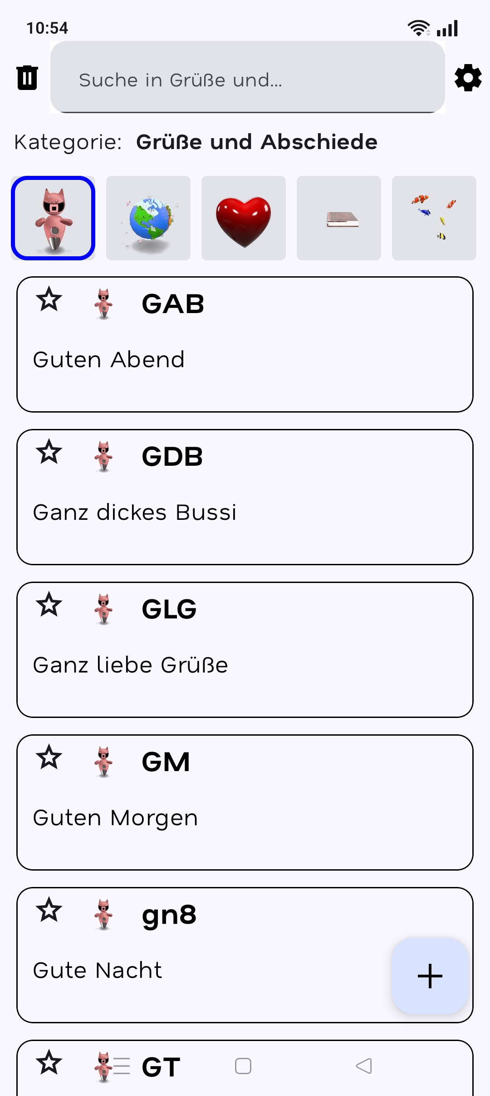The width and height of the screenshot is (490, 1096).
Task: Star the GM abbreviation
Action: pyautogui.click(x=49, y=757)
